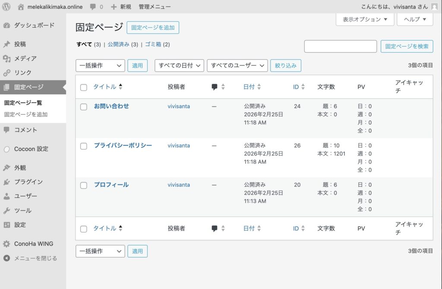Switch to the ゴミ箱 filter tab

click(153, 44)
